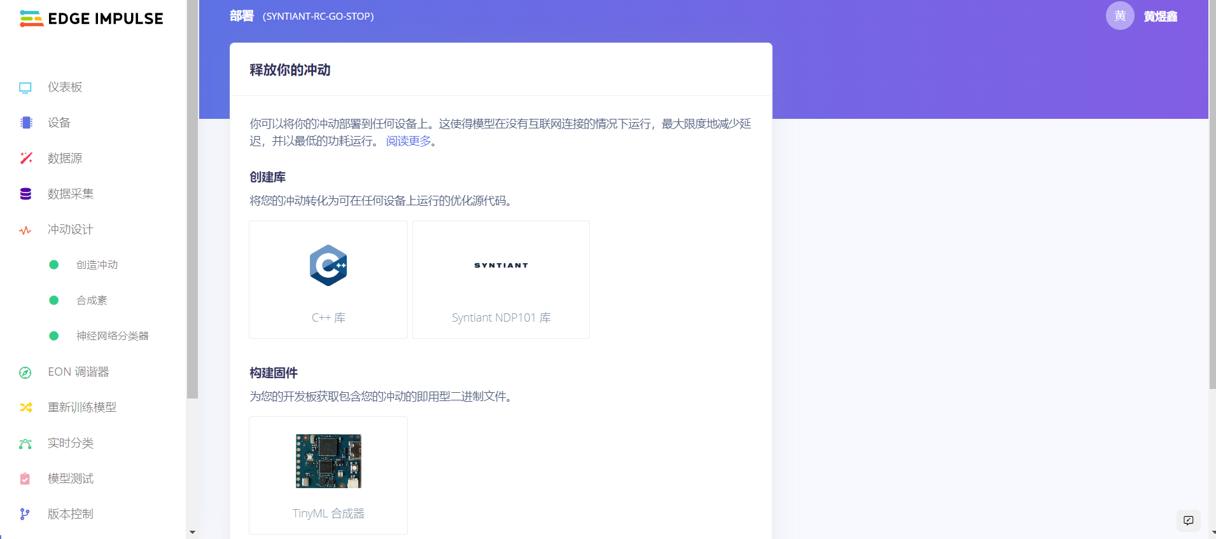Go to 数据采集 page
The image size is (1216, 539).
[x=71, y=194]
